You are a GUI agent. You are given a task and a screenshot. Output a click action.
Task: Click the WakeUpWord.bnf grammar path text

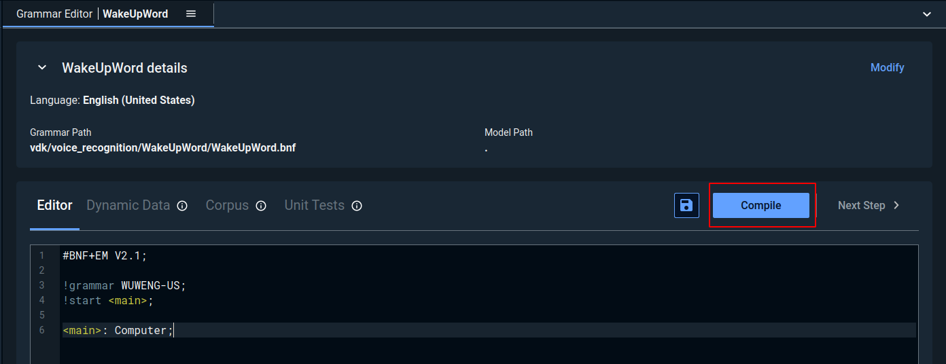coord(162,147)
